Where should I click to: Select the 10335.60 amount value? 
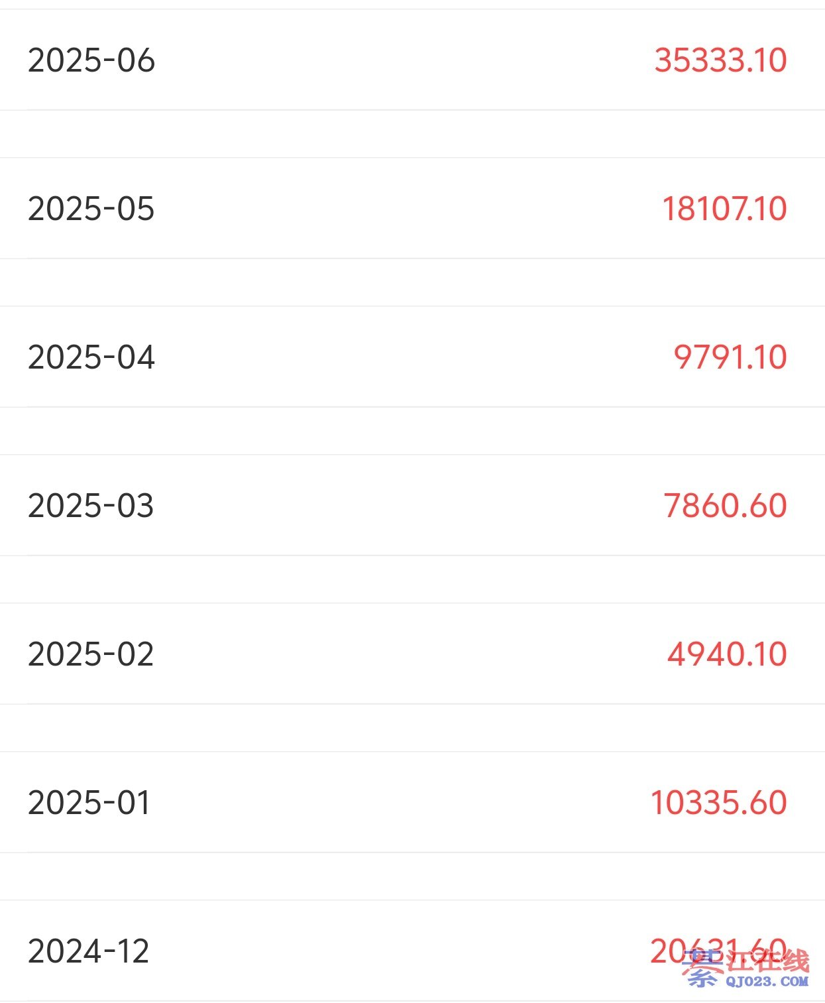point(718,803)
